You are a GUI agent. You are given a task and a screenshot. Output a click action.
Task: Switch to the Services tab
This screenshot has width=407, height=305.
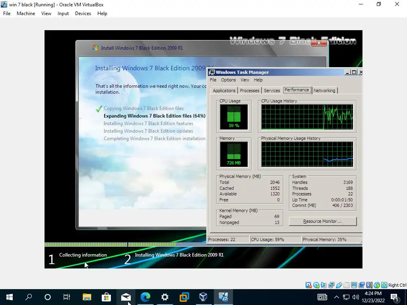[x=272, y=91]
